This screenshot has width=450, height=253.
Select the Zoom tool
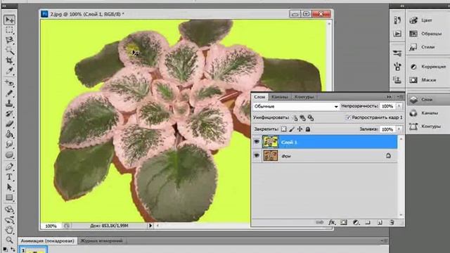[9, 240]
